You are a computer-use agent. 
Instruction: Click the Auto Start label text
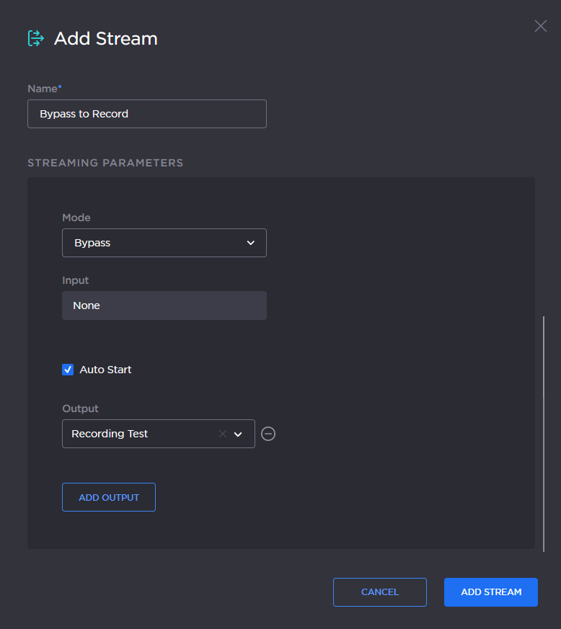click(105, 370)
